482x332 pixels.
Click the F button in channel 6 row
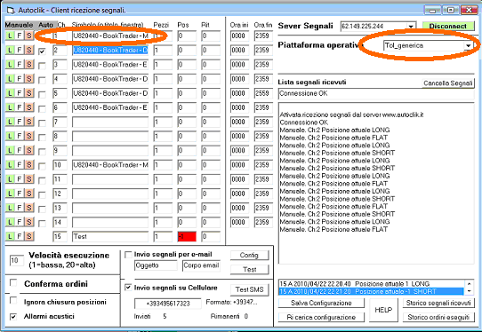coord(20,107)
